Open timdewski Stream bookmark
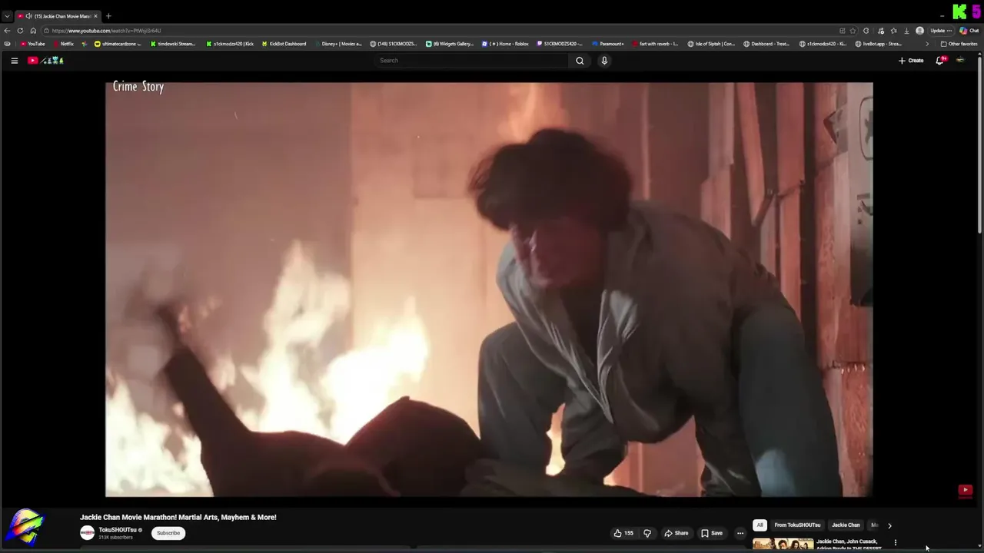Viewport: 984px width, 553px height. (173, 44)
